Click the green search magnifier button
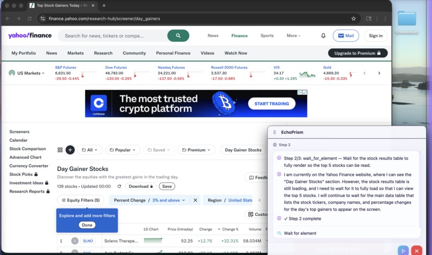 click(178, 35)
